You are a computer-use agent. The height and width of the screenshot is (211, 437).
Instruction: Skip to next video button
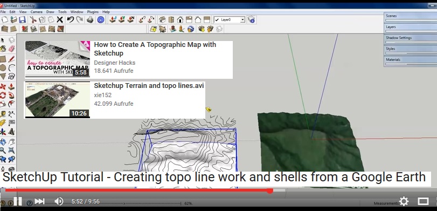coord(39,201)
